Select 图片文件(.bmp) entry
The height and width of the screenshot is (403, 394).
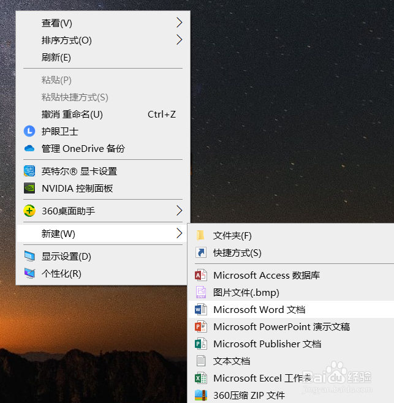(x=292, y=293)
